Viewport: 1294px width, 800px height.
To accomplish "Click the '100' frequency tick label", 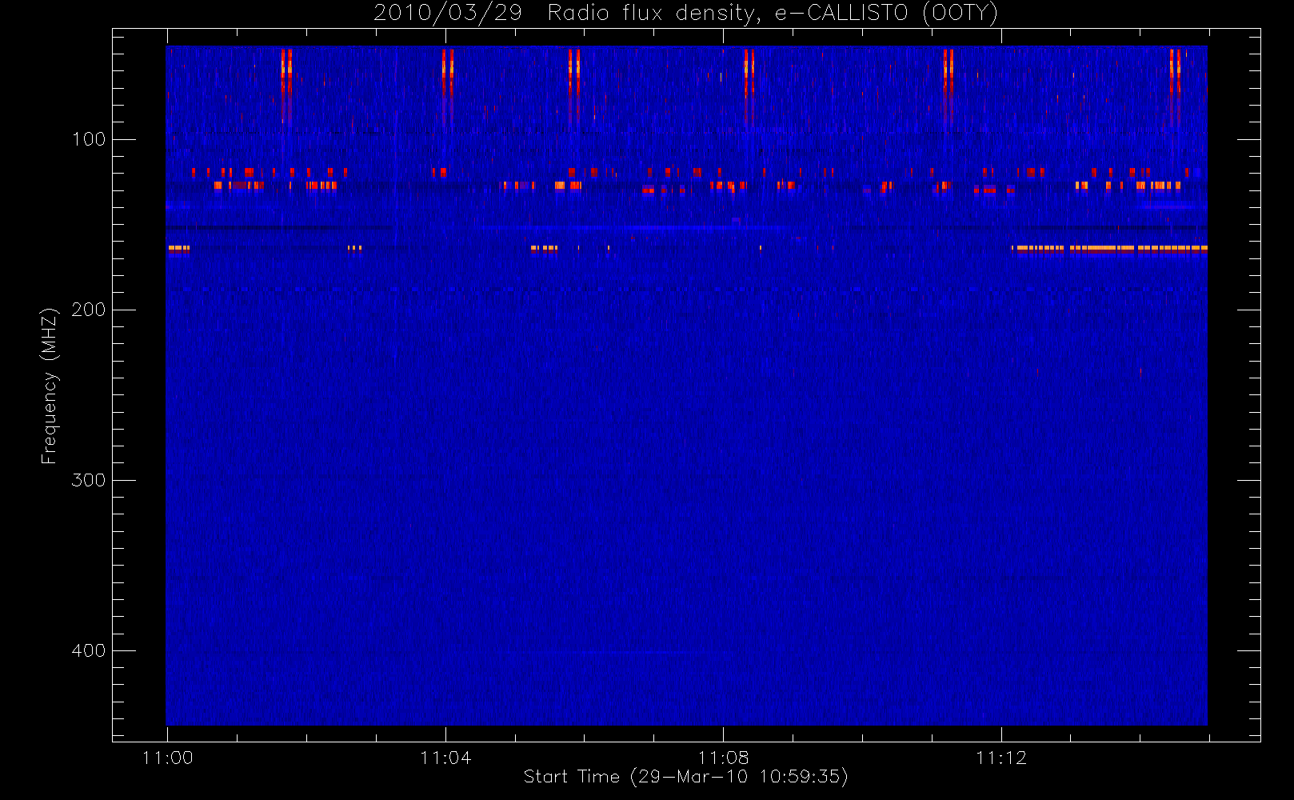I will pyautogui.click(x=88, y=139).
